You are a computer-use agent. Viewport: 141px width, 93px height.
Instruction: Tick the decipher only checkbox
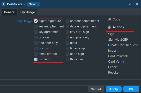coord(36,43)
